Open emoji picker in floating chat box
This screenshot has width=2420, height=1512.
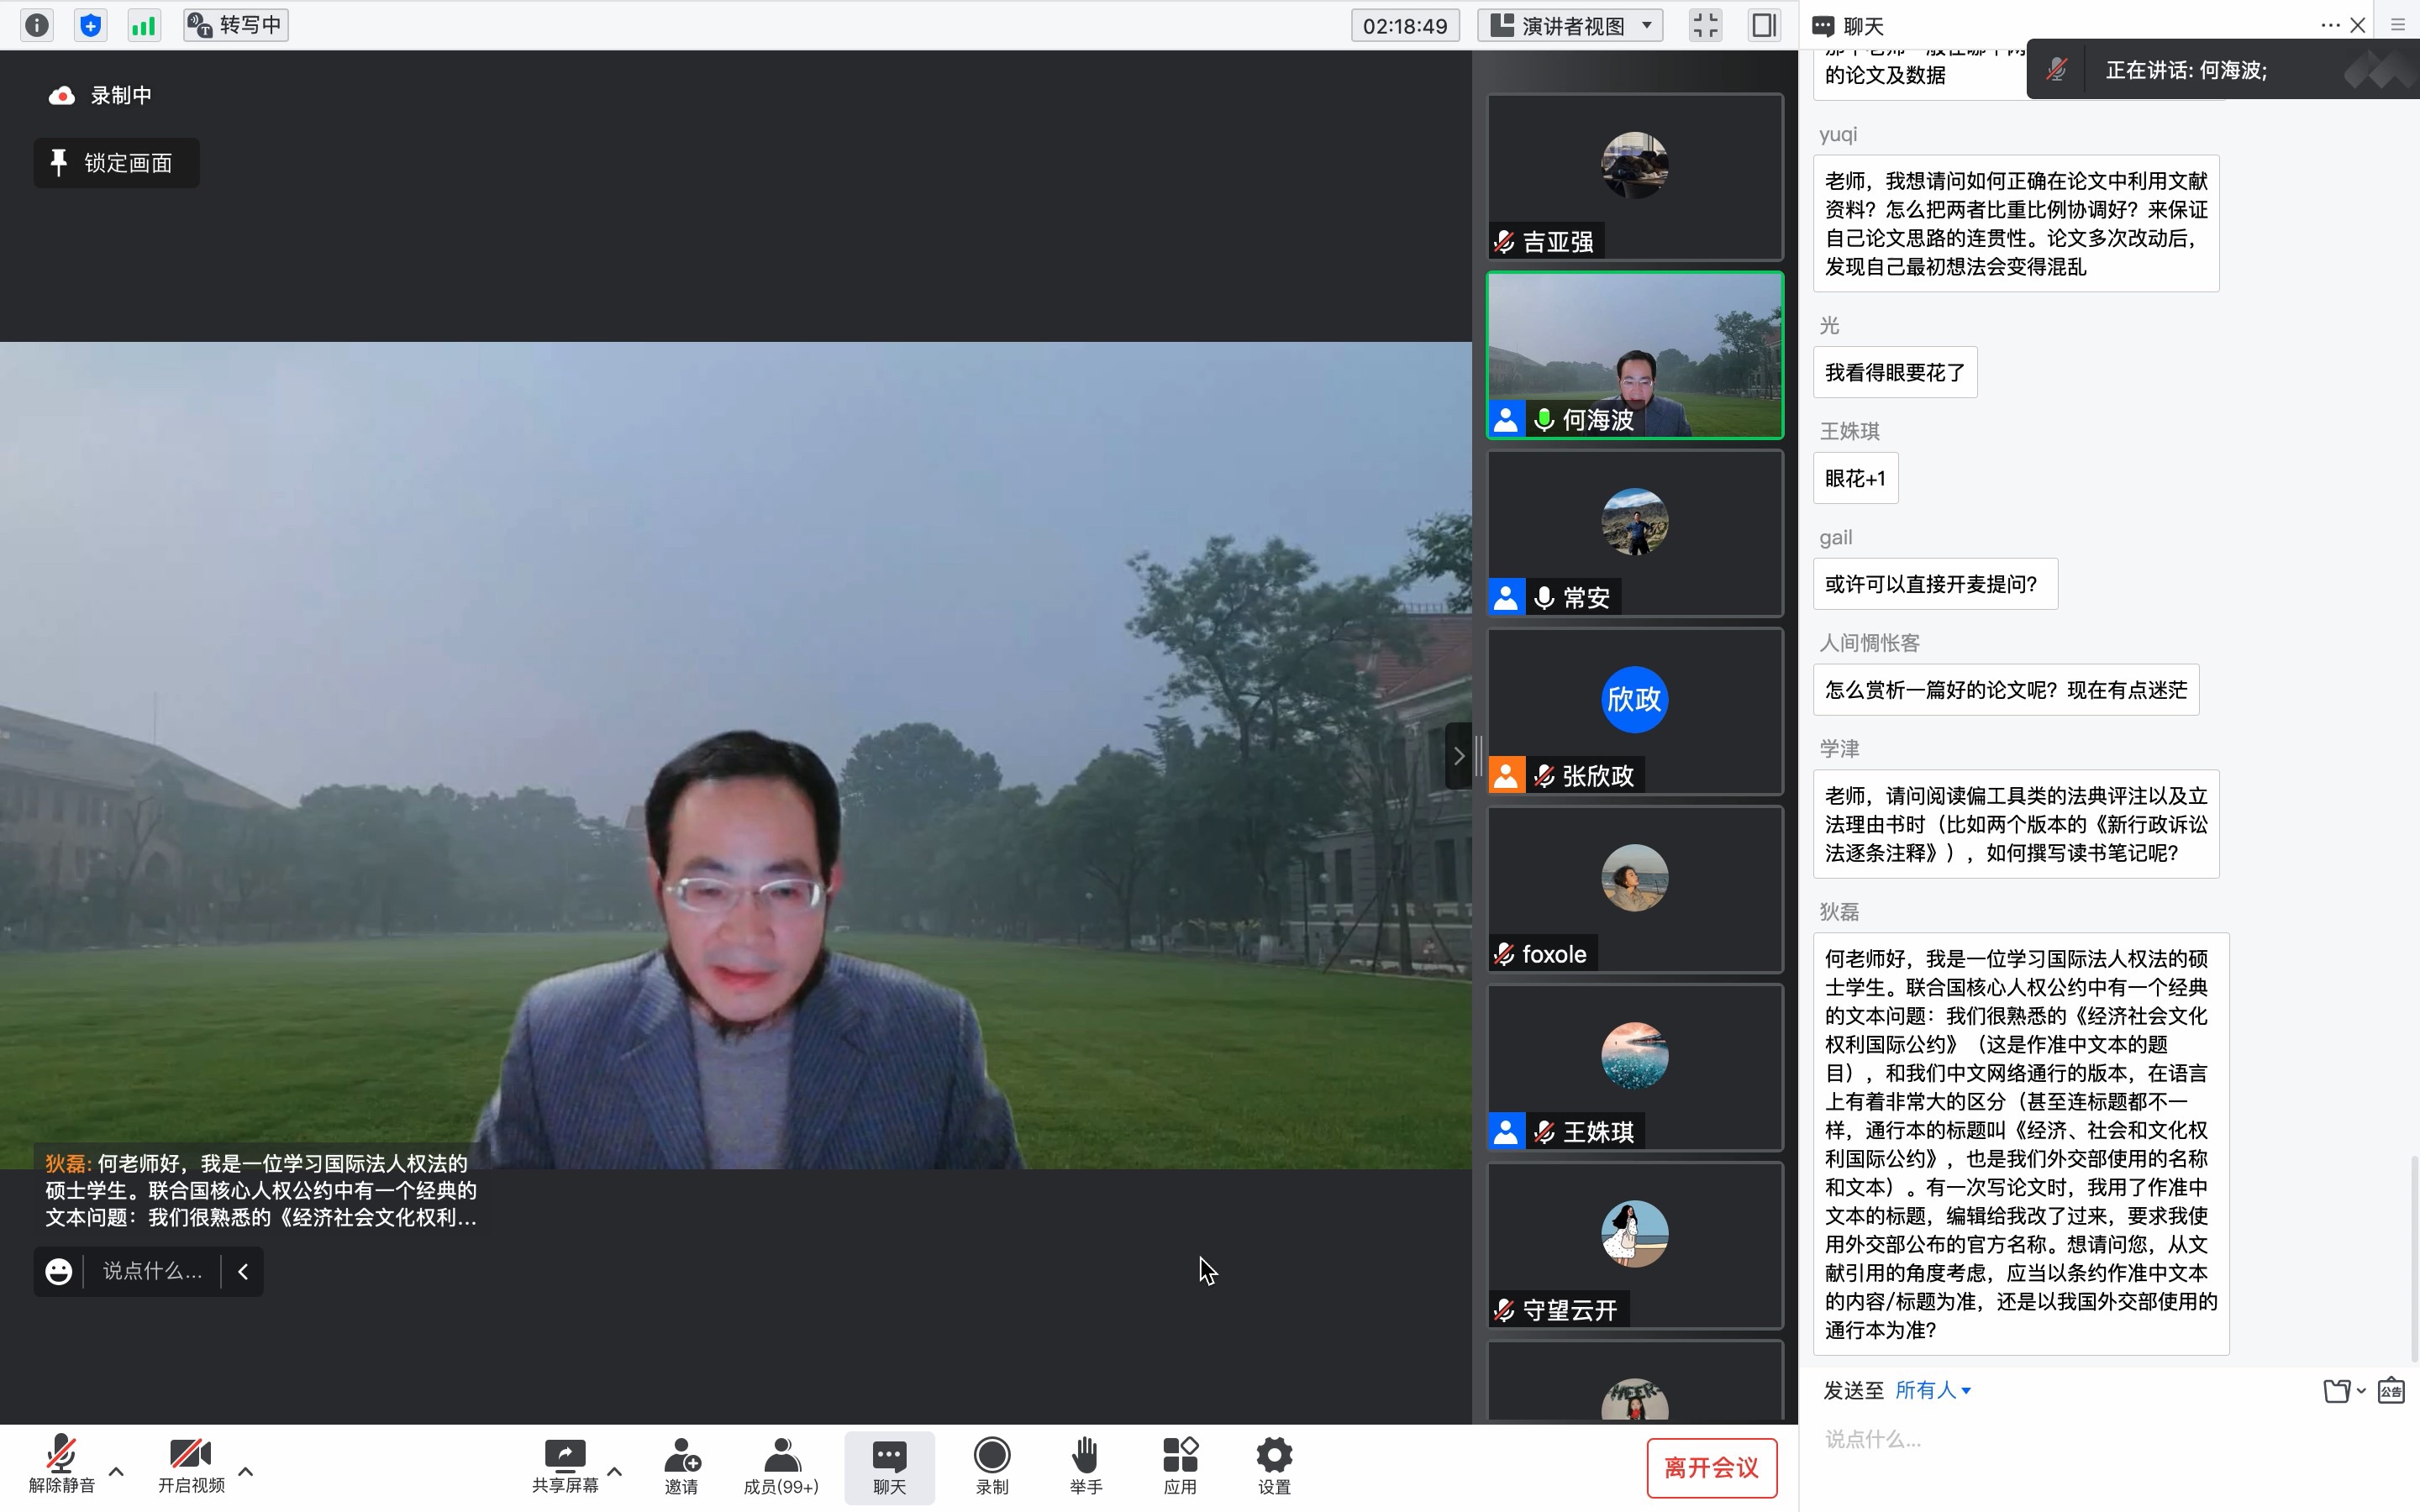59,1271
